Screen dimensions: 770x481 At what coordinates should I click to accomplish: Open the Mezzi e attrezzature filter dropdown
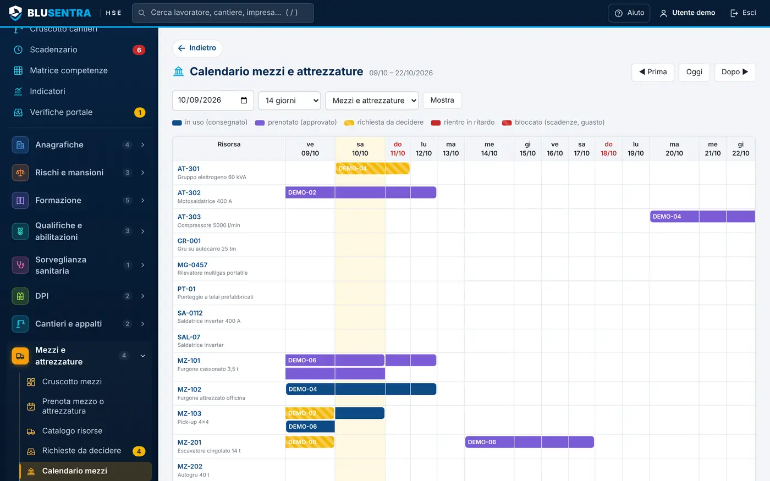(x=372, y=101)
